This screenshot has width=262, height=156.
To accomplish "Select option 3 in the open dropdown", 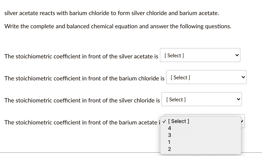I will 170,135.
